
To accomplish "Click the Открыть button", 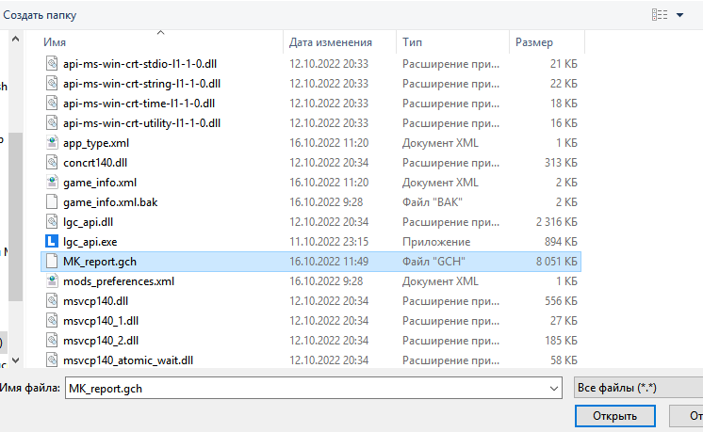I will (614, 416).
